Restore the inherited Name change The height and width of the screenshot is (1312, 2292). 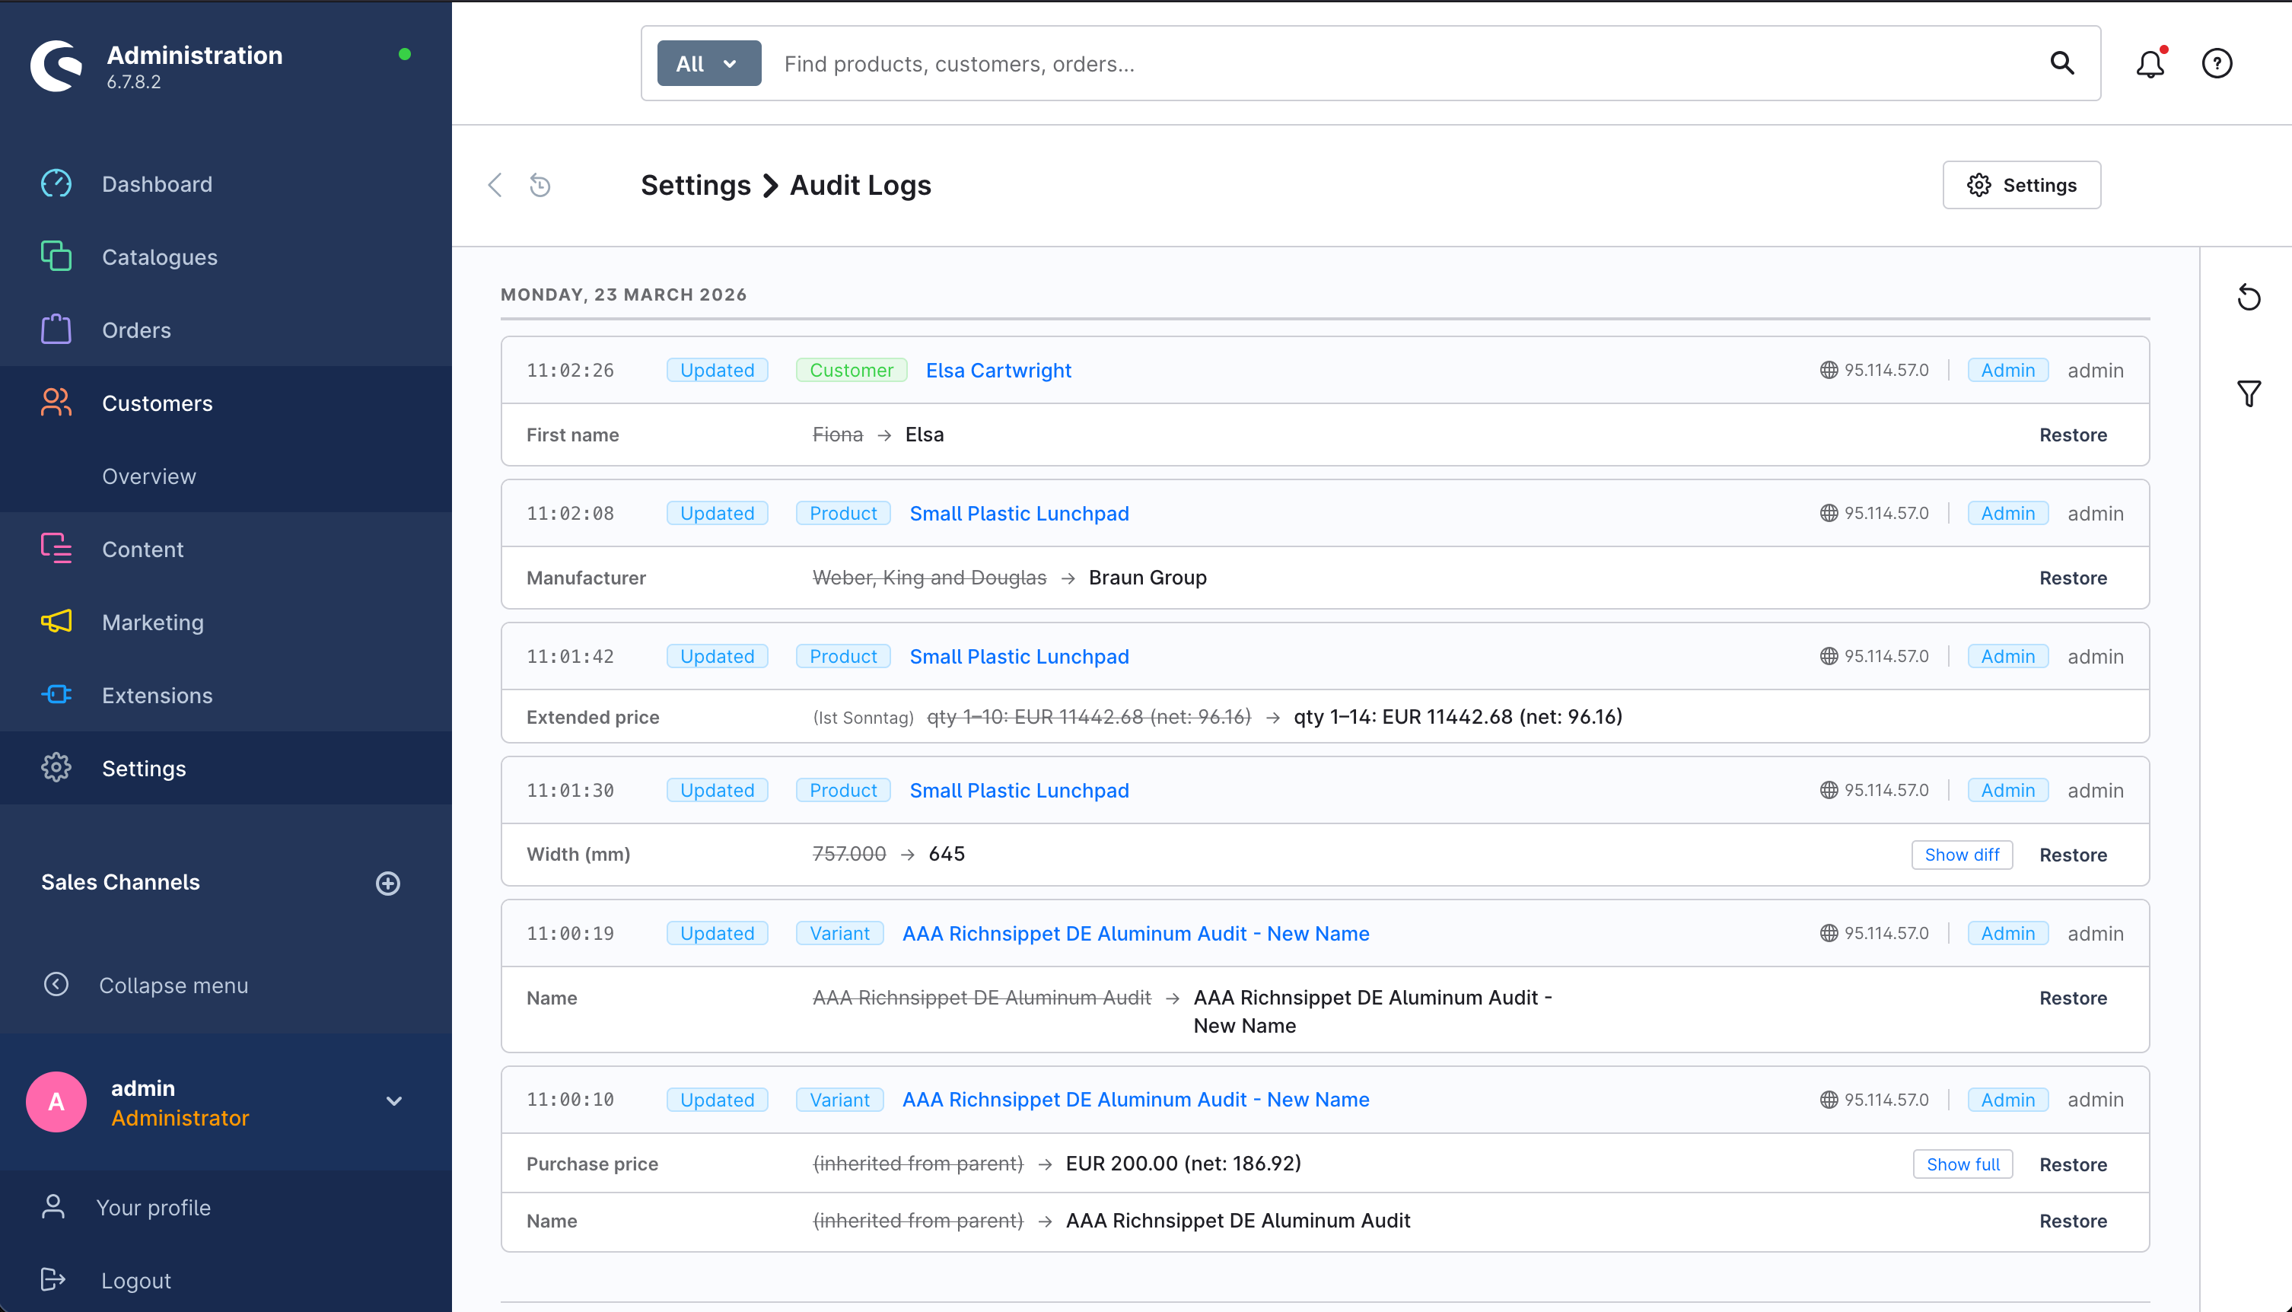(x=2073, y=1221)
